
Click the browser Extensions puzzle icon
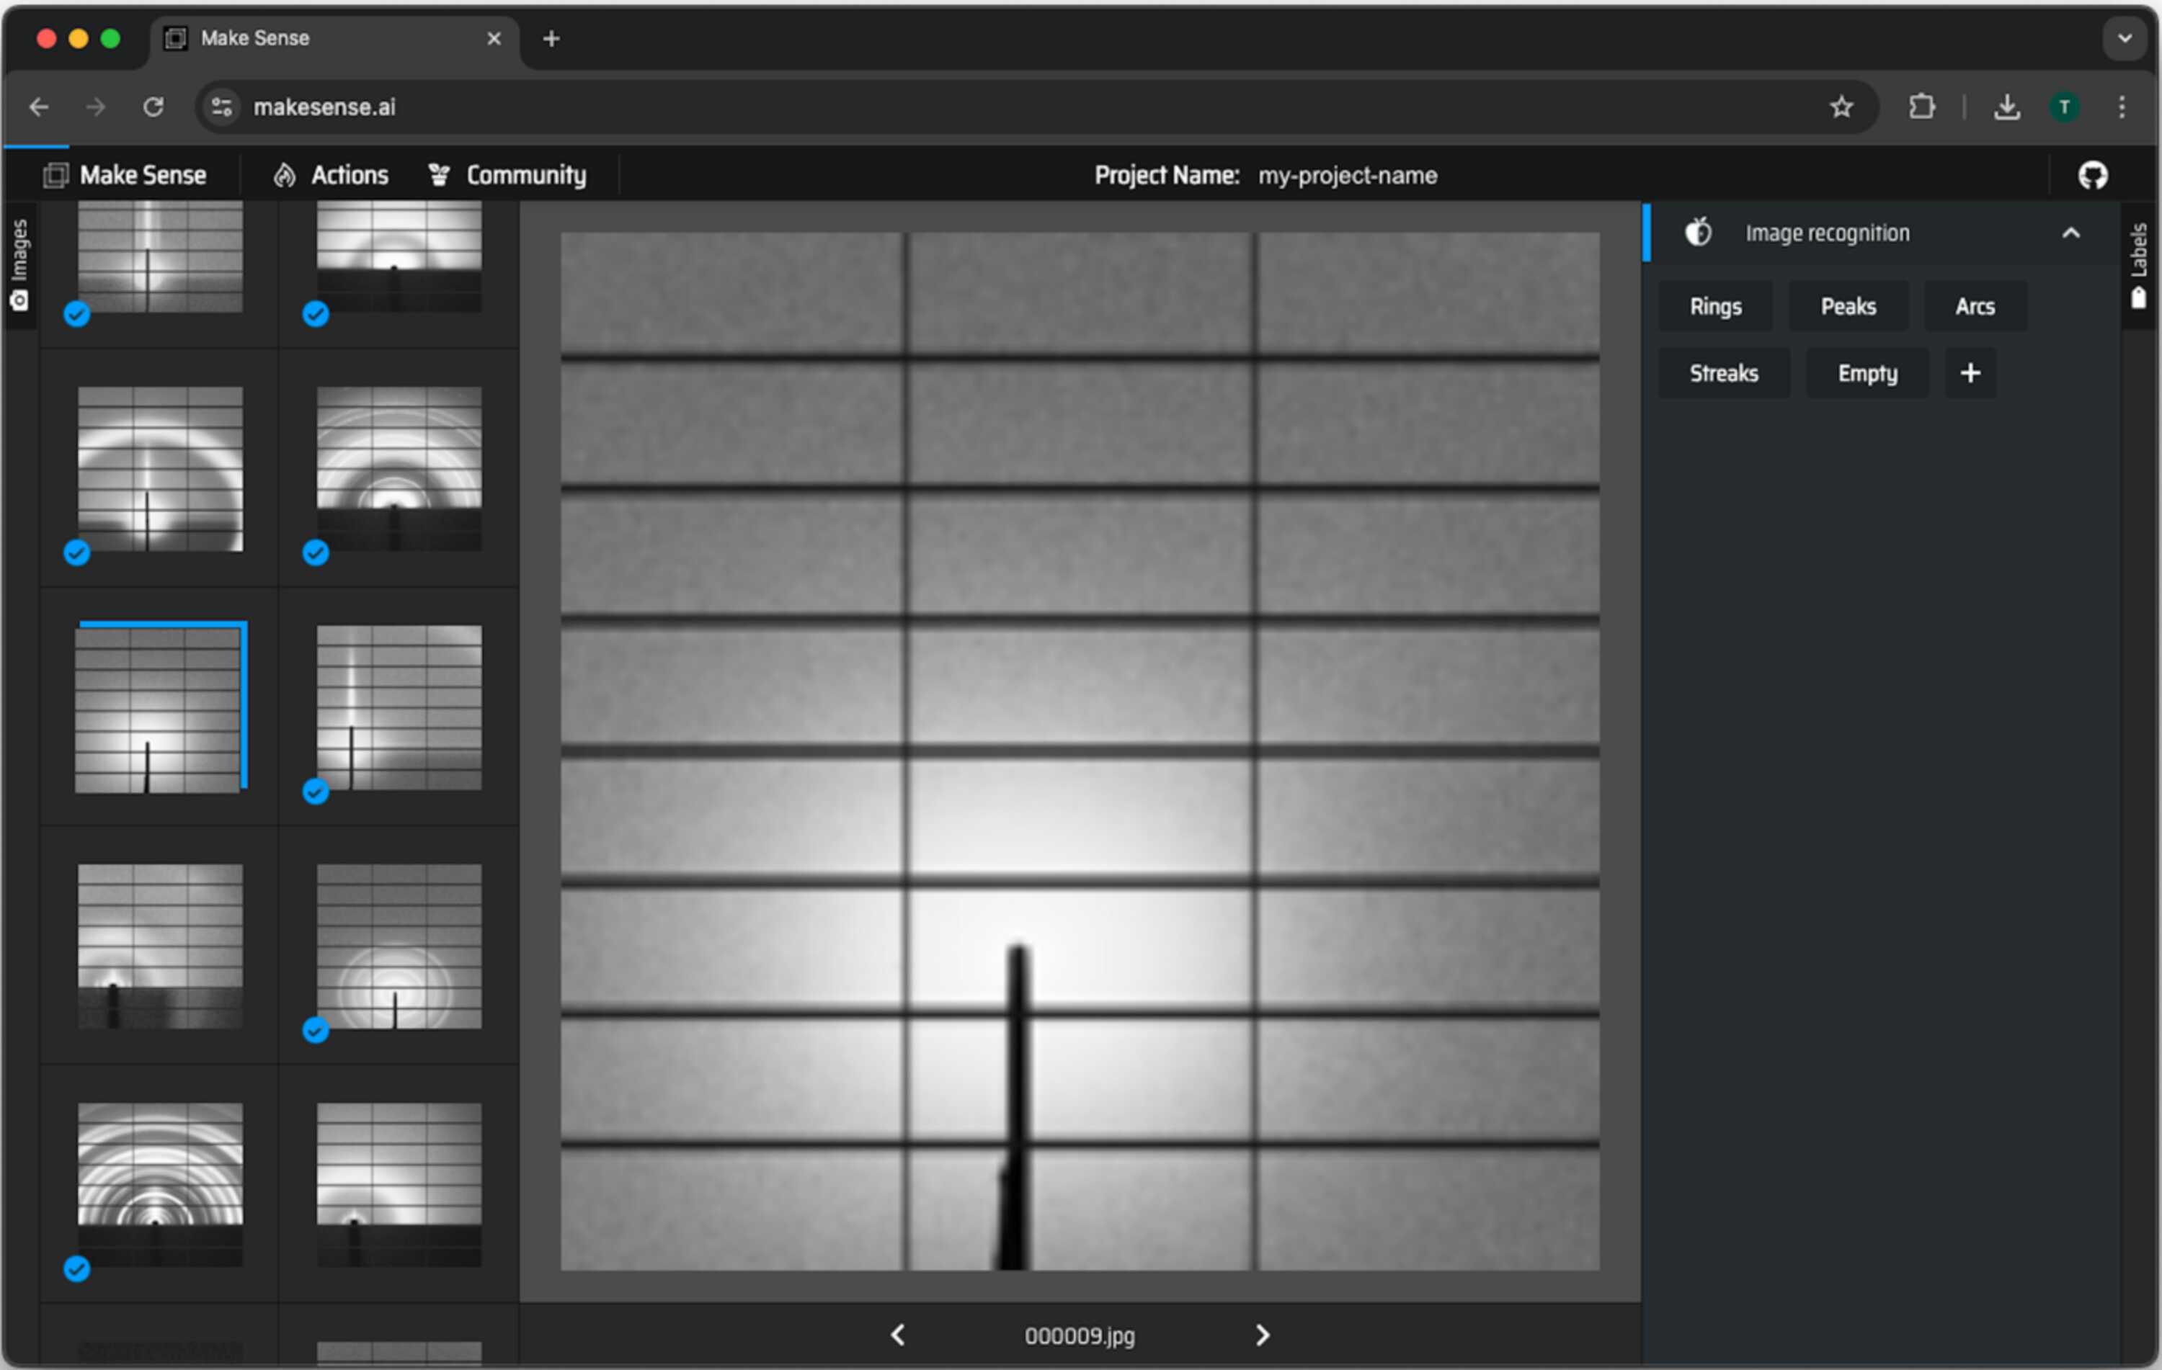(x=1921, y=107)
